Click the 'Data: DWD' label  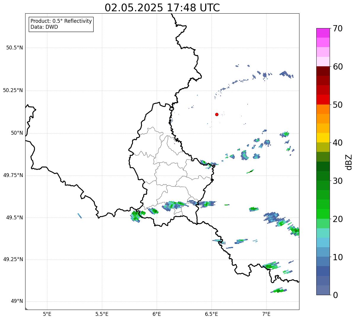tap(44, 27)
